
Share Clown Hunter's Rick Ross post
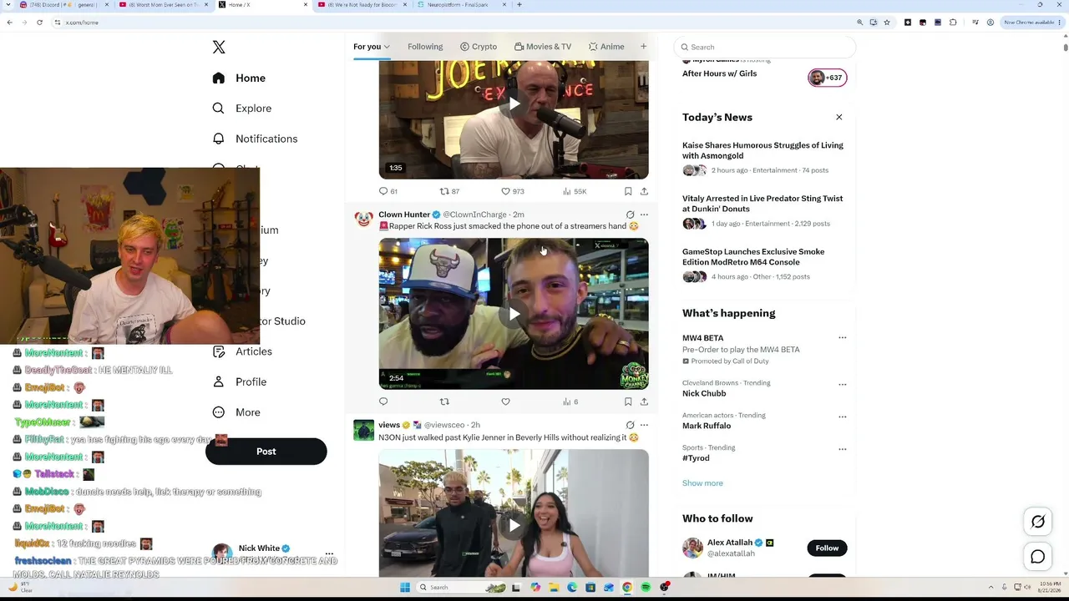click(x=644, y=402)
